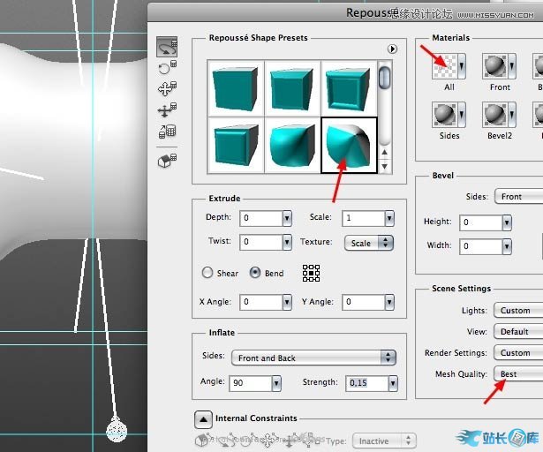This screenshot has width=543, height=452.
Task: Select the 3D rotate mesh tool
Action: pyautogui.click(x=166, y=47)
